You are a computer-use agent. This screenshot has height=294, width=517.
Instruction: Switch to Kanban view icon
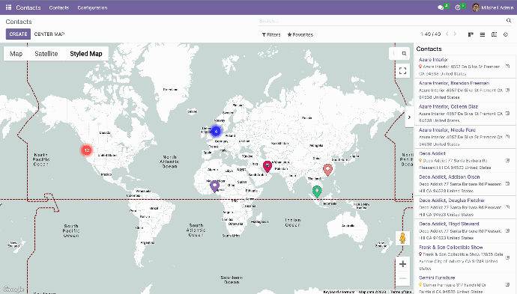[471, 34]
